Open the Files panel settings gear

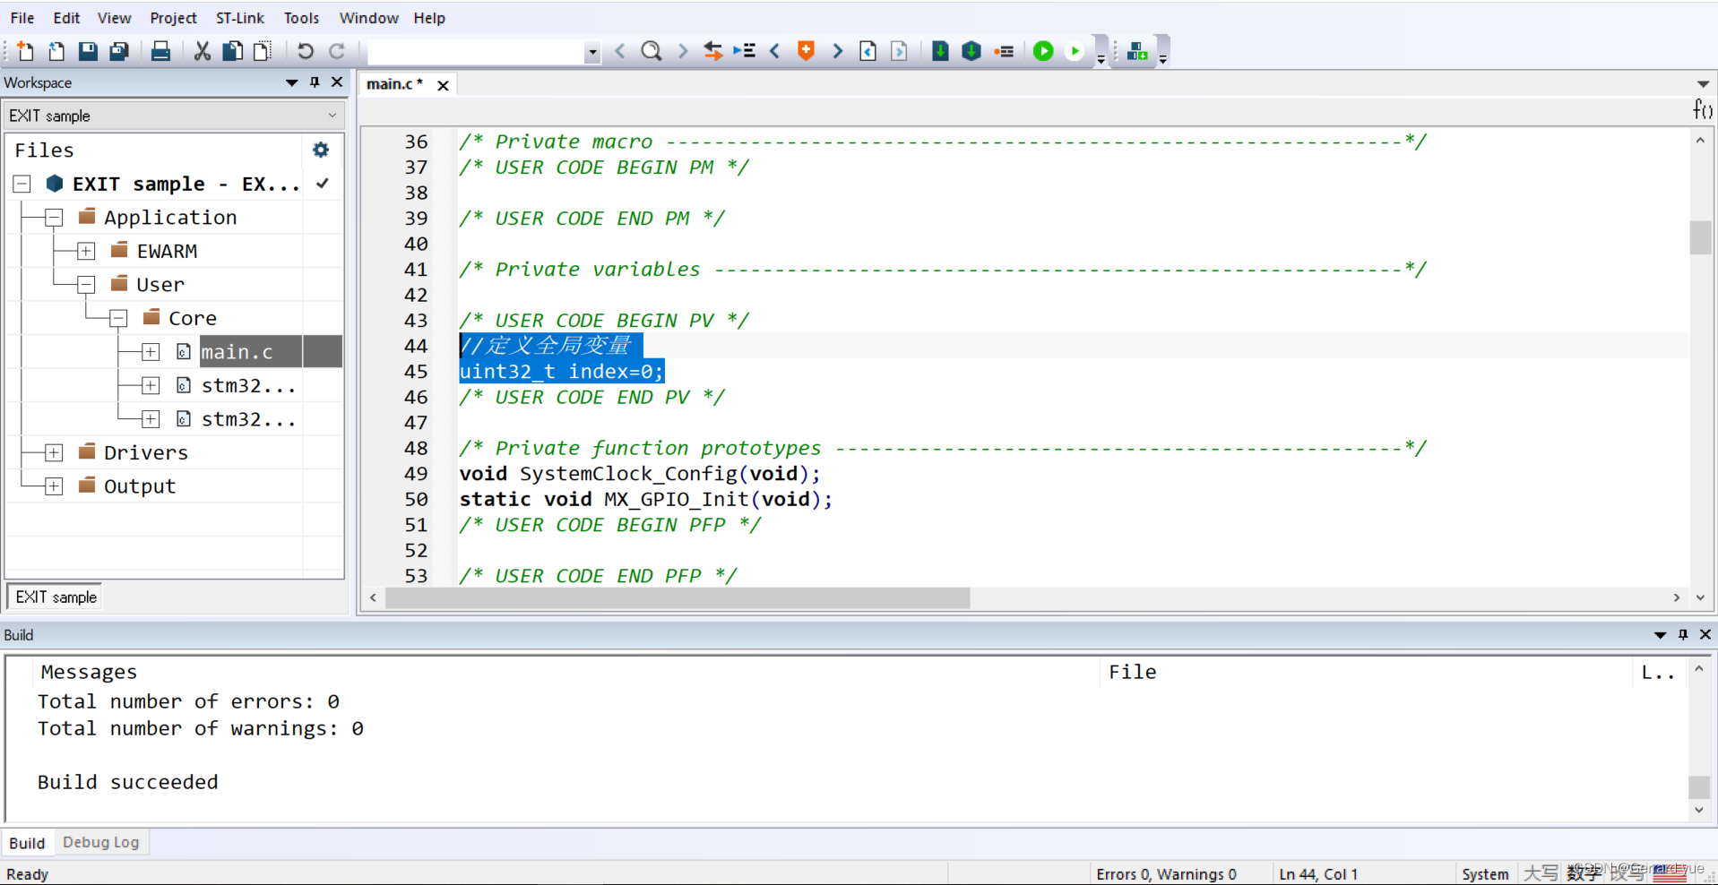(x=320, y=150)
